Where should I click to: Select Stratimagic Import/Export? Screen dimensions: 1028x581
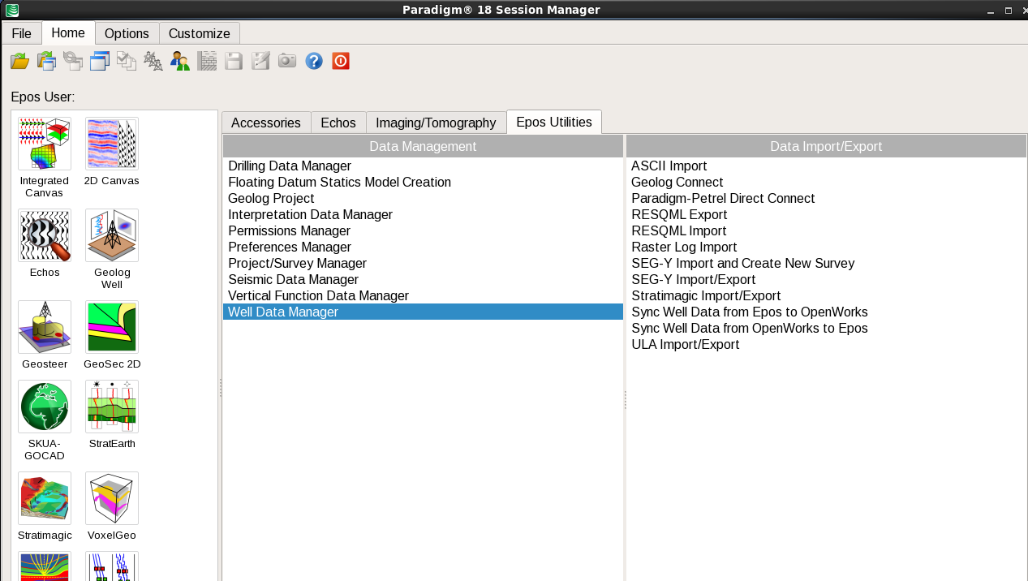pyautogui.click(x=826, y=295)
